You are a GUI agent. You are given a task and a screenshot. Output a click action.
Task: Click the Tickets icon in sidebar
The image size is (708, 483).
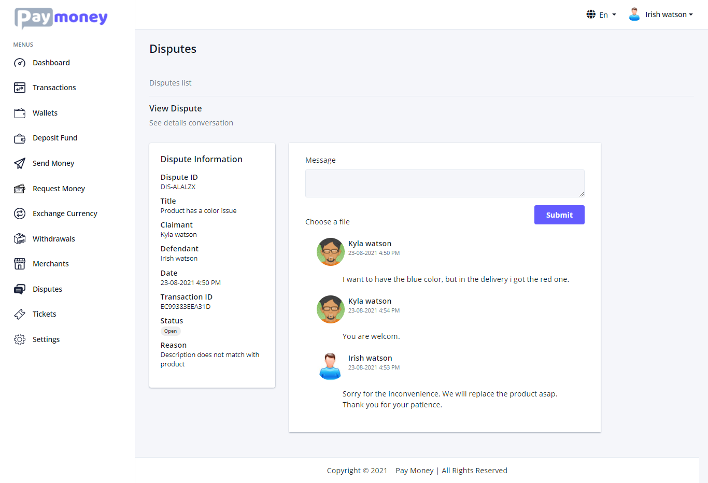tap(20, 314)
